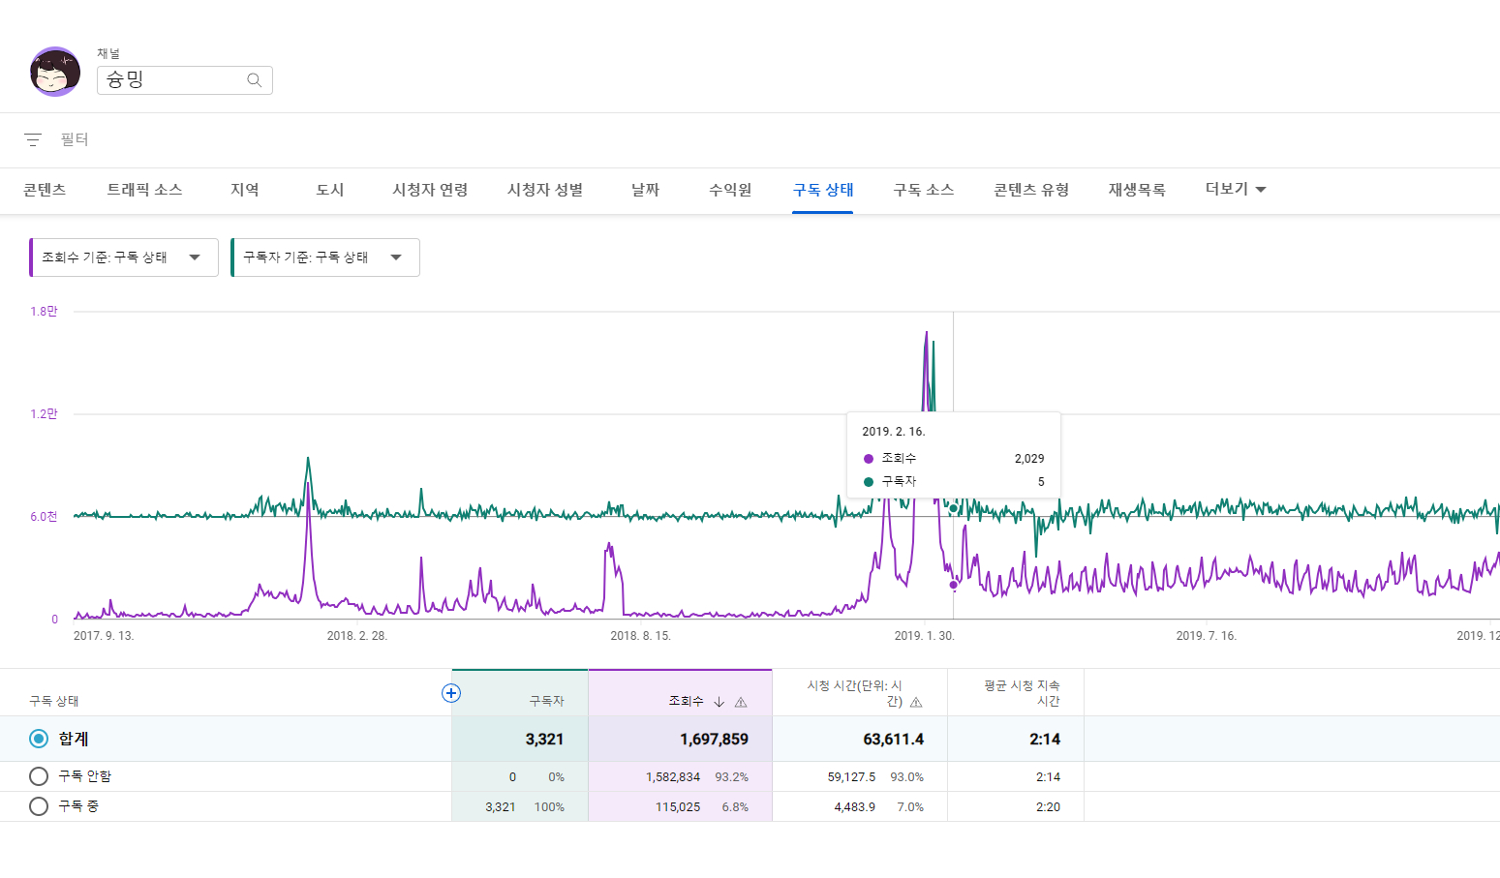1500x878 pixels.
Task: Select the 구독 중 radio button
Action: 39,806
